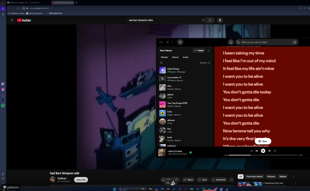Screen dimensions: 310x191
Task: Download the YouTube video
Action: tap(219, 180)
